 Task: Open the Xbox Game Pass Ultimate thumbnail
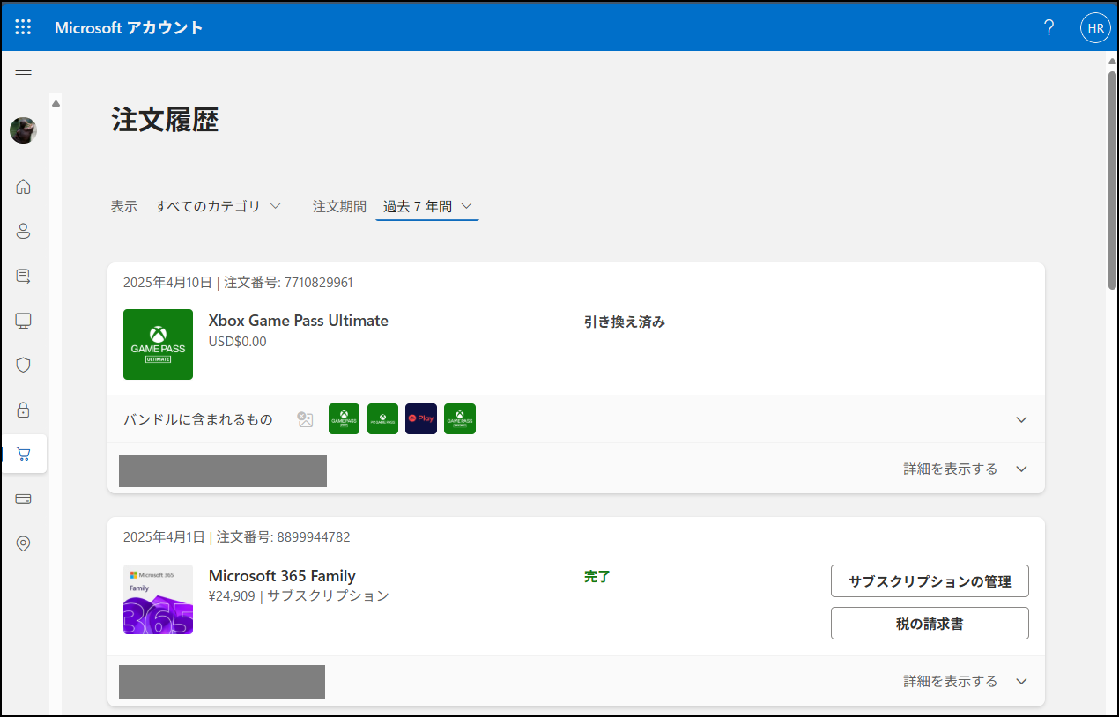[158, 344]
